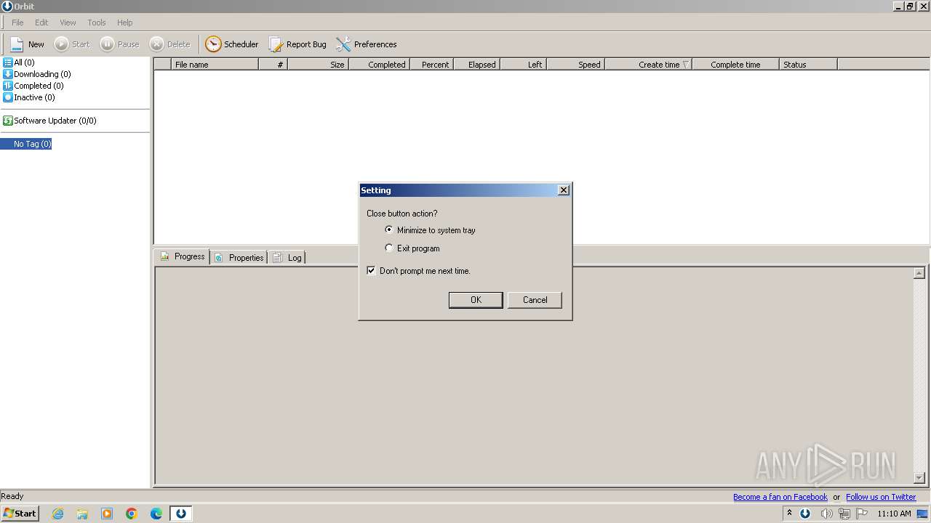Viewport: 931px width, 523px height.
Task: Sort by Elapsed column header
Action: tap(476, 65)
